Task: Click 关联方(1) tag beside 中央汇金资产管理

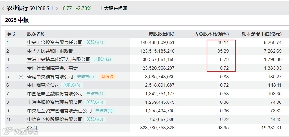Action: (x=104, y=111)
